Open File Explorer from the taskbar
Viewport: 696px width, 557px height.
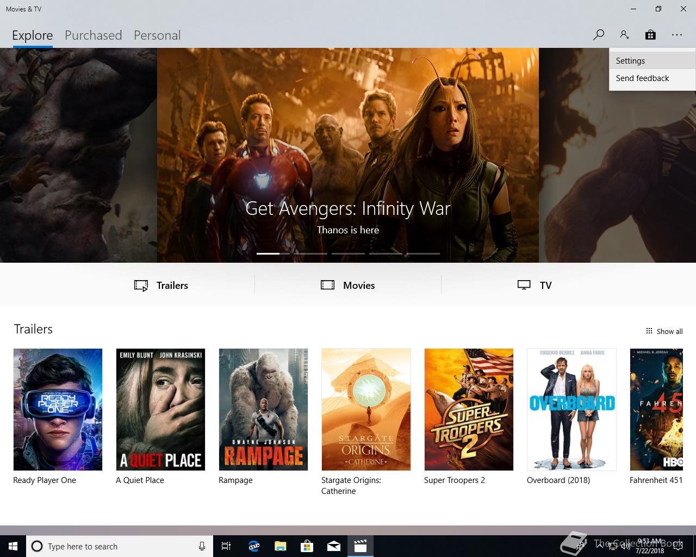point(280,546)
